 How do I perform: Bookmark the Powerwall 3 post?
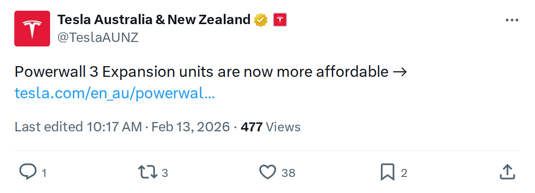(x=387, y=172)
